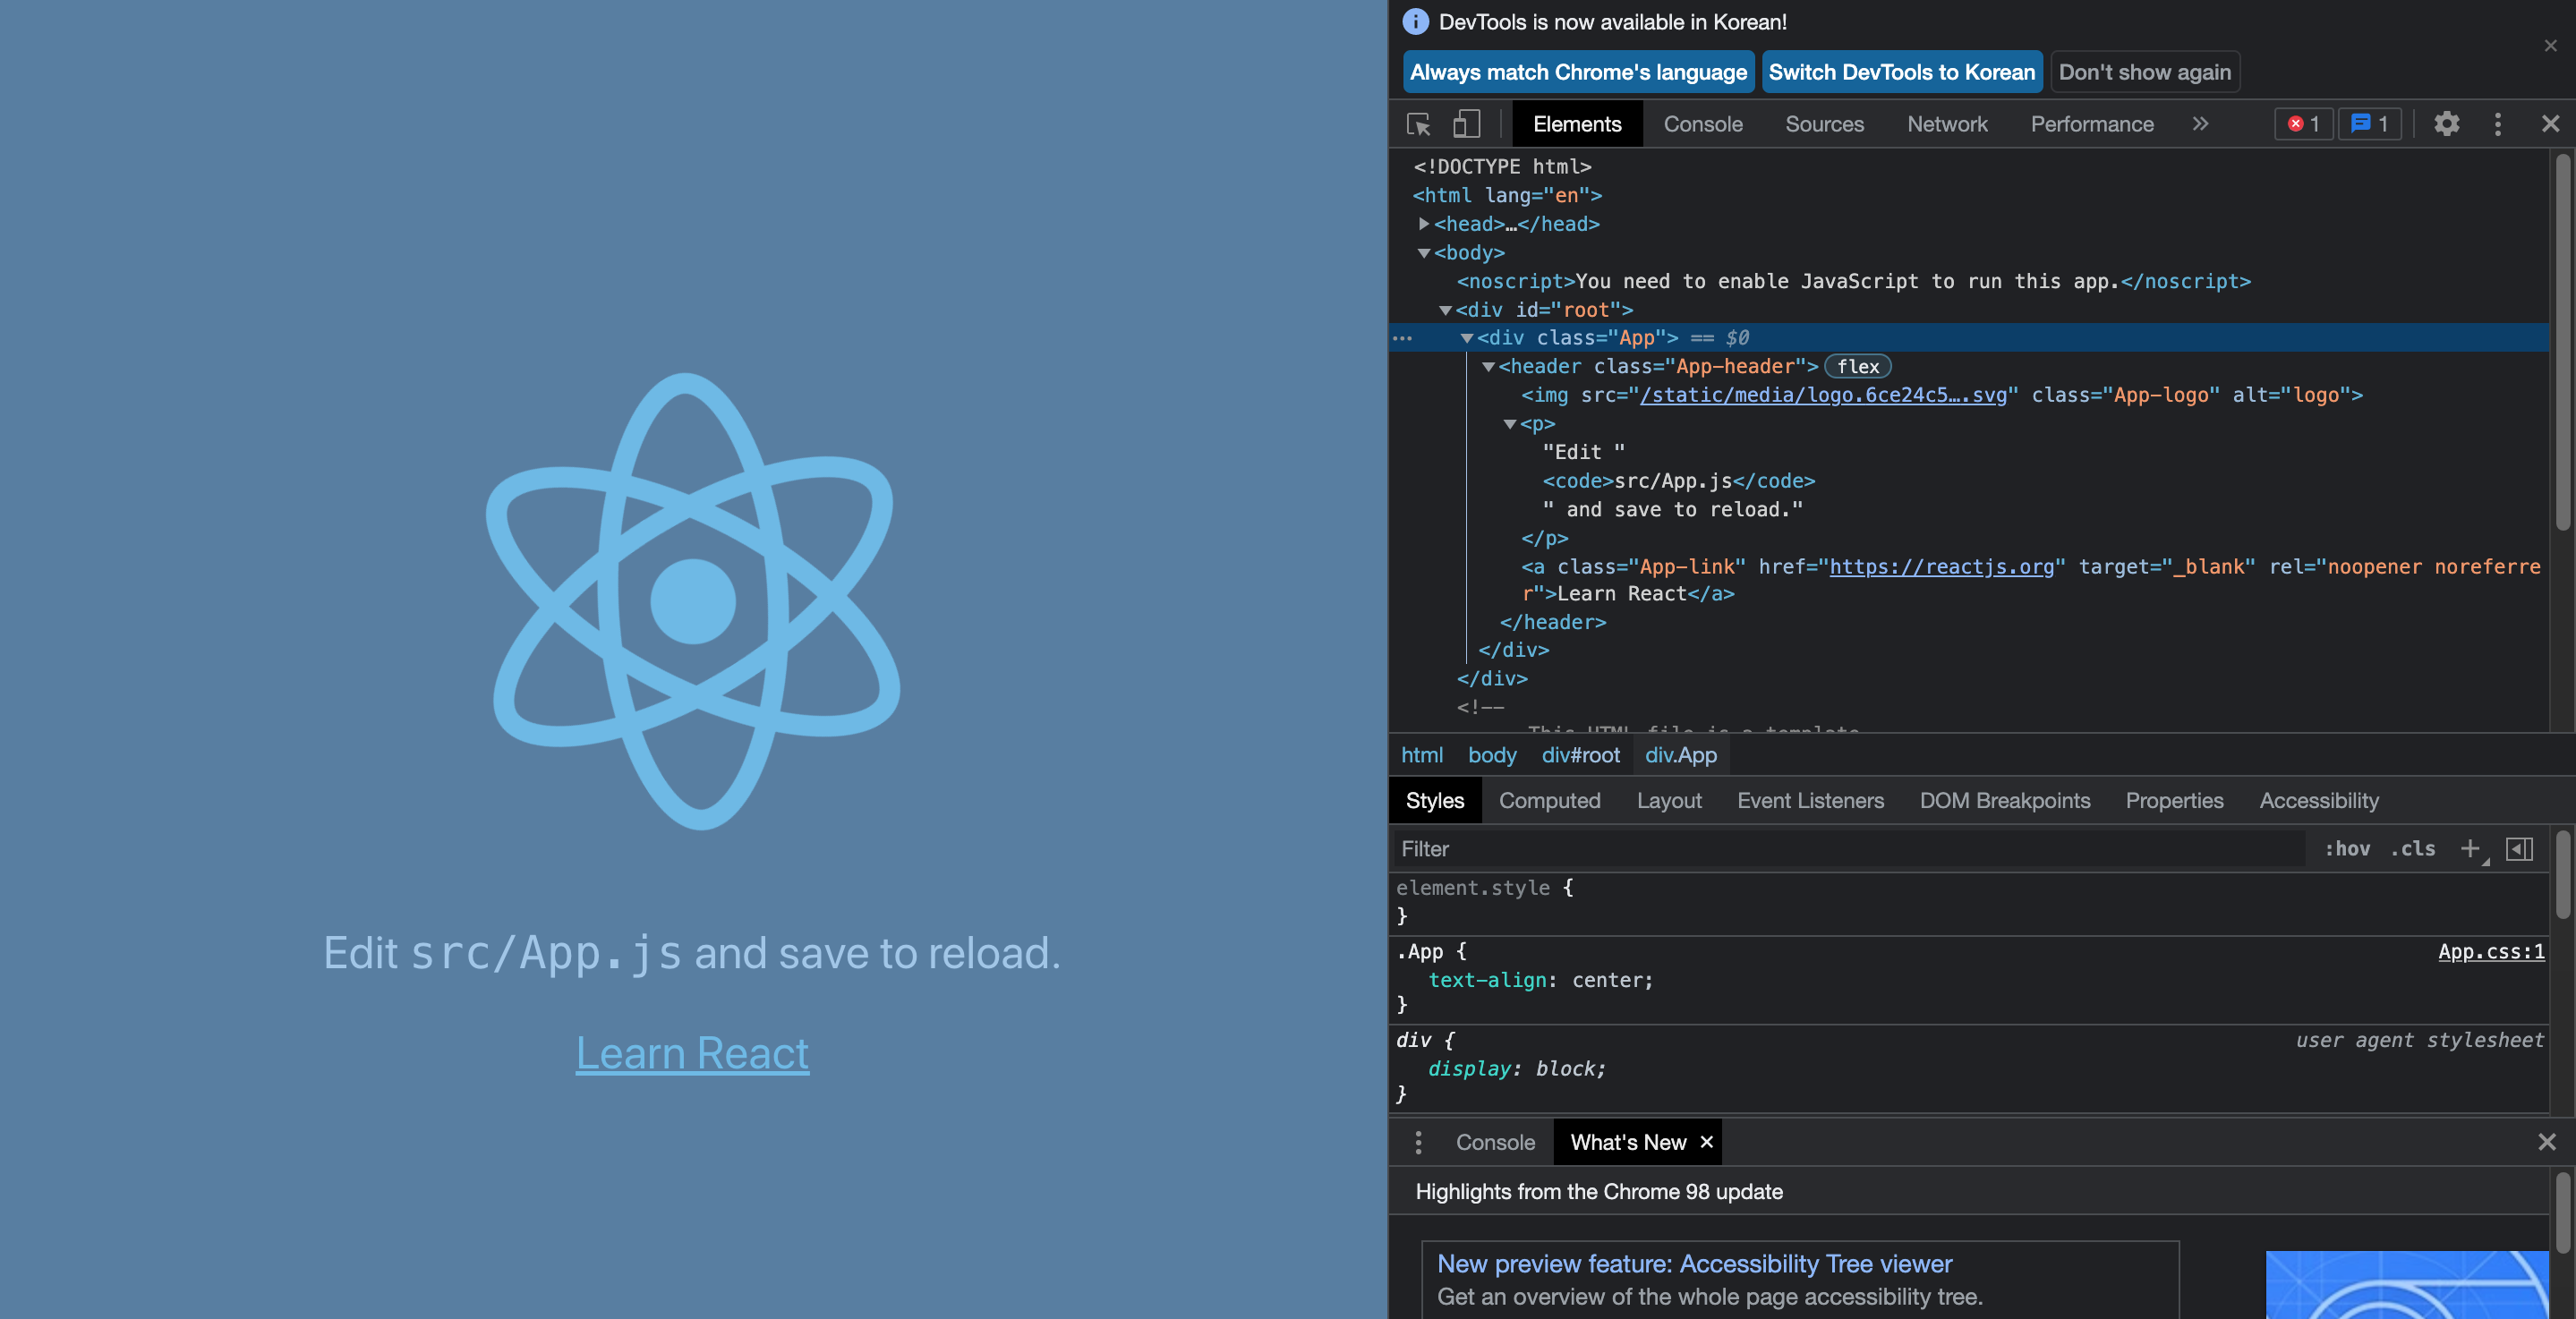Click the new style rule plus icon
2576x1319 pixels.
[2470, 849]
